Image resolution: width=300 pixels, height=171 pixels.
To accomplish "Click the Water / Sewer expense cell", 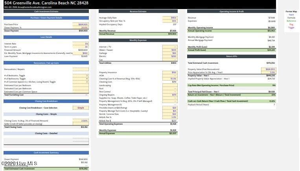I will [x=170, y=50].
